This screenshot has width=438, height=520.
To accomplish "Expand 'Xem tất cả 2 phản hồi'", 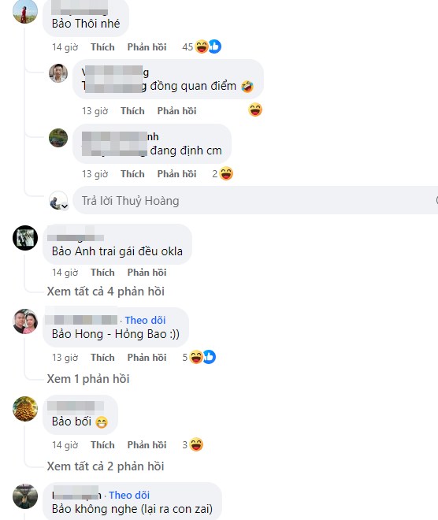I will pos(106,466).
